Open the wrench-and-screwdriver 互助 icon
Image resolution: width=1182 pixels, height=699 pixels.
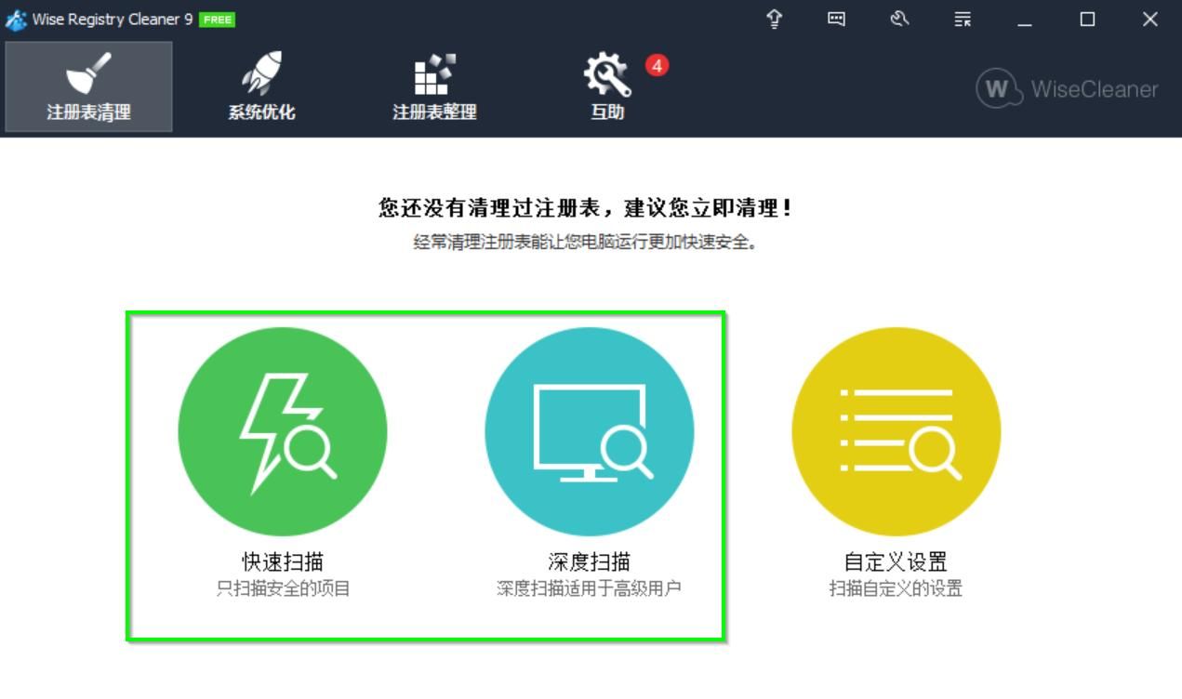click(606, 74)
